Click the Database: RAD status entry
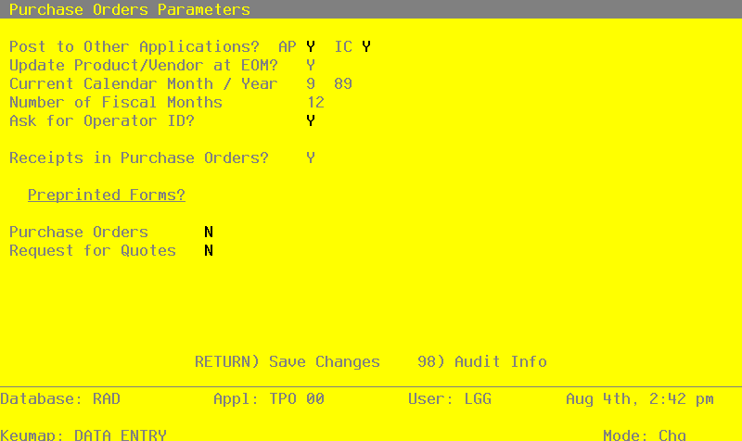 tap(60, 399)
